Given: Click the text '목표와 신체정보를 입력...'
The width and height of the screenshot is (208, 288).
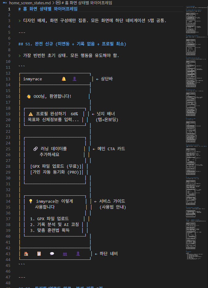Looking at the screenshot, I should (x=53, y=120).
